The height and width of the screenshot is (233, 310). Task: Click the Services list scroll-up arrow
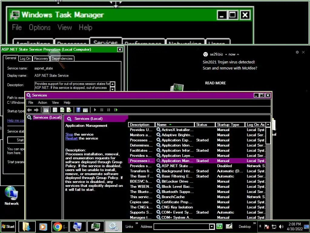pos(268,125)
